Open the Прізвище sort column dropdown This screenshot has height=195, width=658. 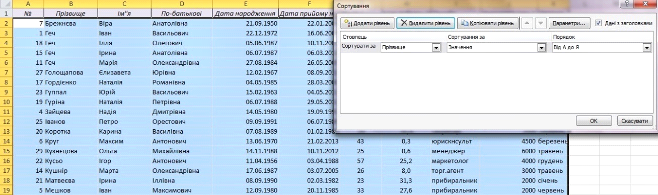(436, 48)
